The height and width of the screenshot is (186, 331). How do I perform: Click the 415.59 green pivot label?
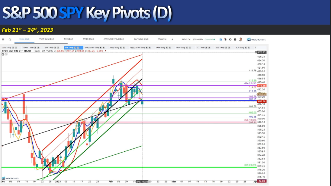[252, 81]
